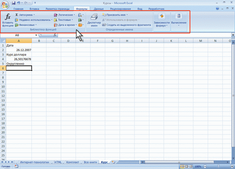Viewport: 235px width, 169px height.
Task: Click the zoom out minus button
Action: coord(205,167)
